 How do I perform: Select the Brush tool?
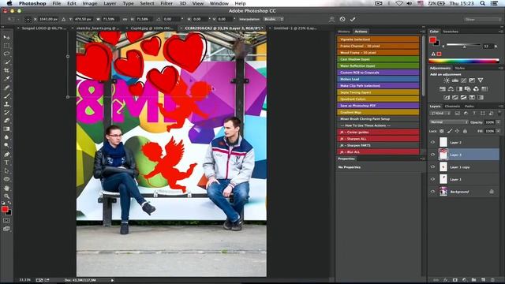pyautogui.click(x=6, y=95)
